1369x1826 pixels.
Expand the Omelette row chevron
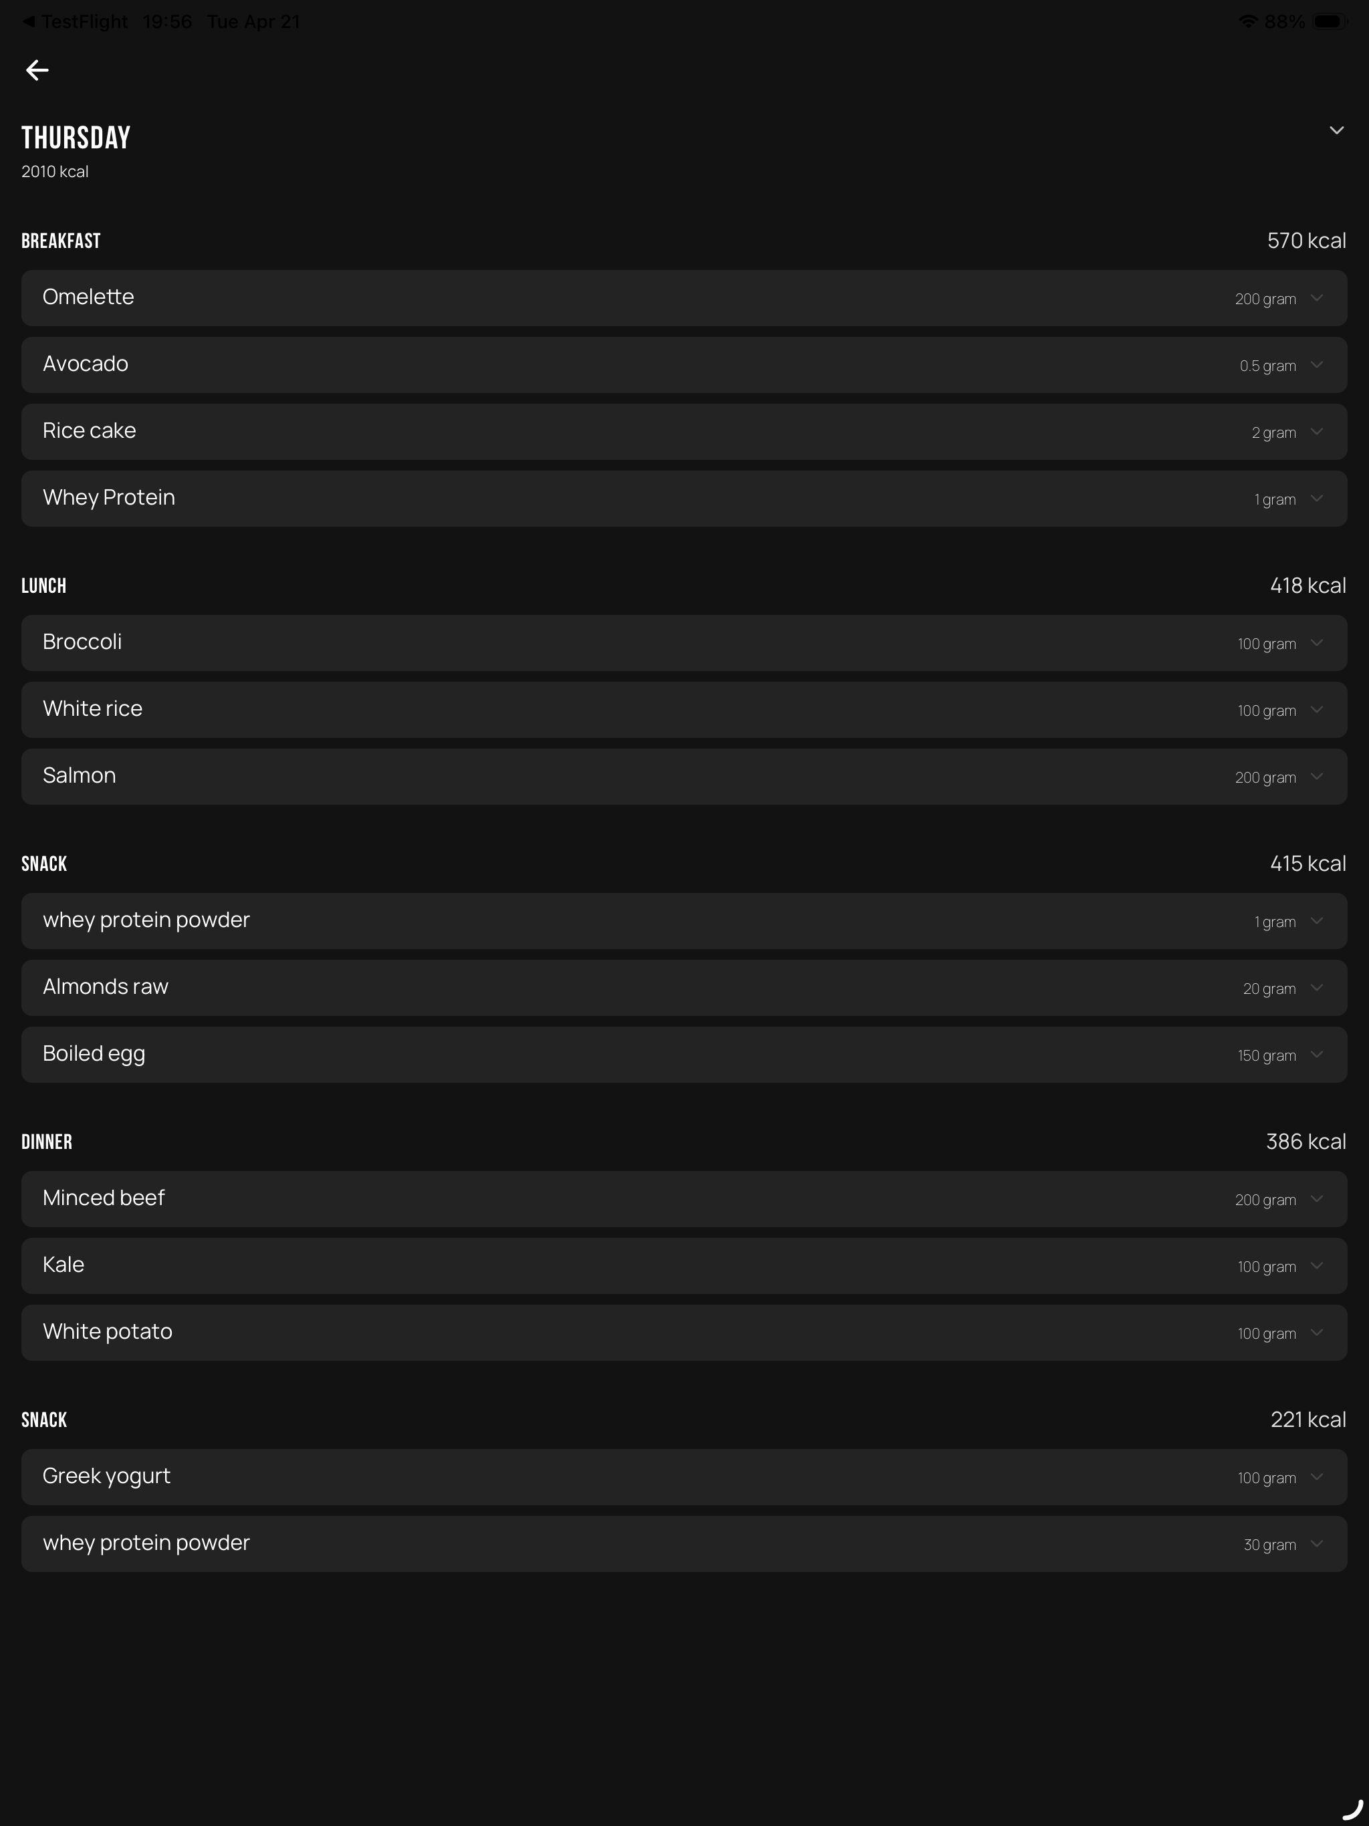pos(1316,298)
